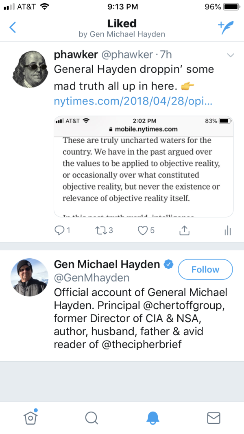Expand the tweet options chevron
Image resolution: width=244 pixels, height=434 pixels.
pos(230,55)
